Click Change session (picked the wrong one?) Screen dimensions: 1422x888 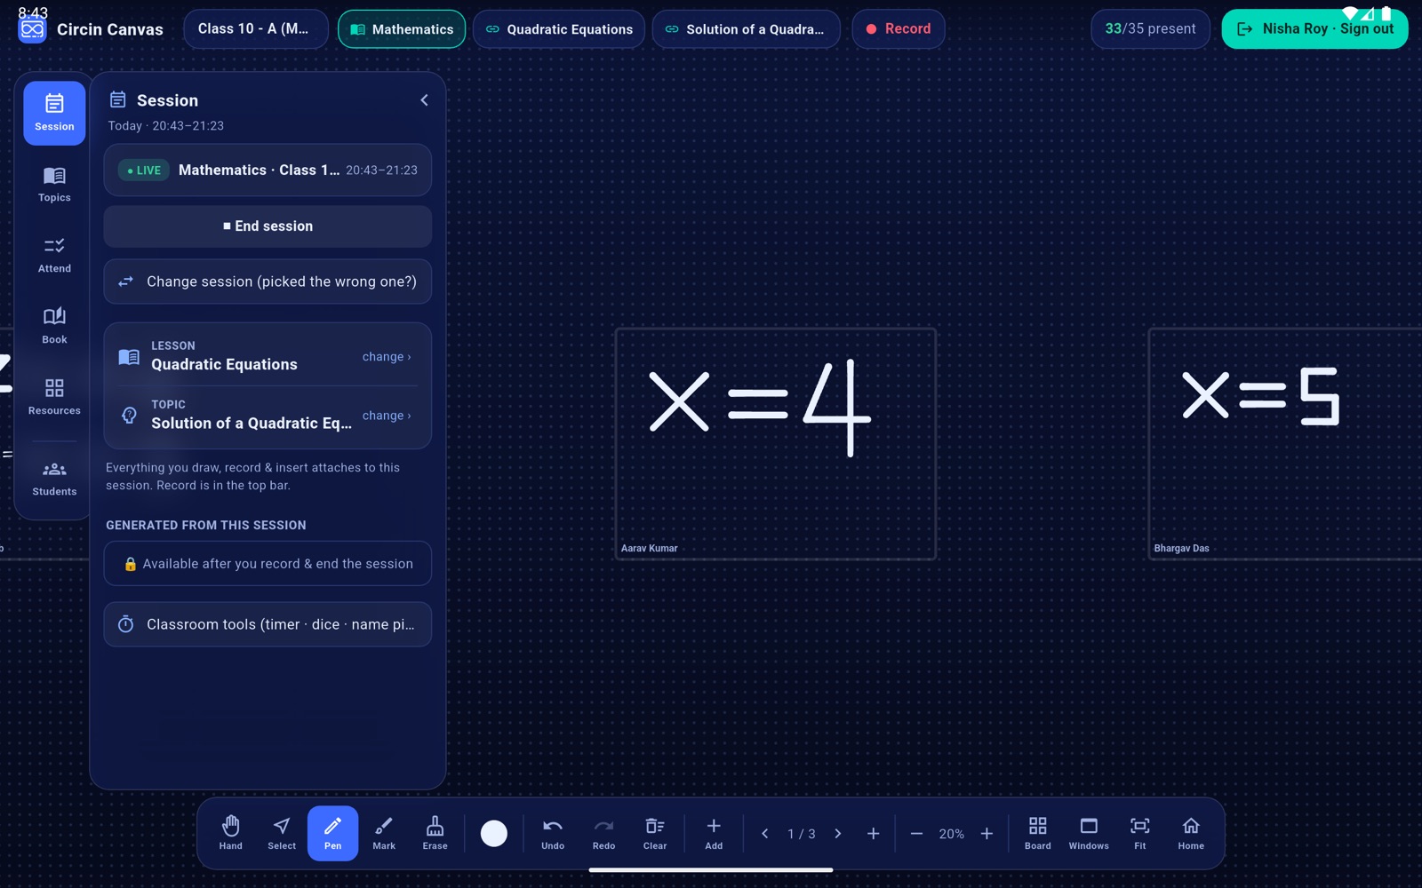point(268,281)
